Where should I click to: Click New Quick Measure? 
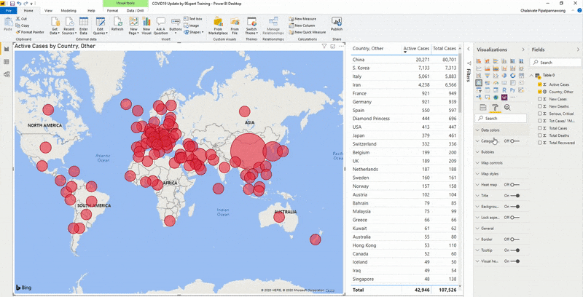point(308,32)
